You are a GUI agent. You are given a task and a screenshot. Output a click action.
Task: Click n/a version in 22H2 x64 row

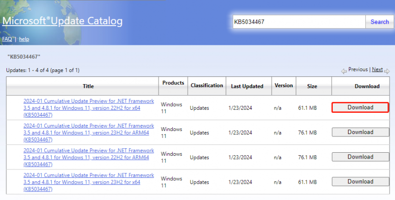pyautogui.click(x=277, y=108)
